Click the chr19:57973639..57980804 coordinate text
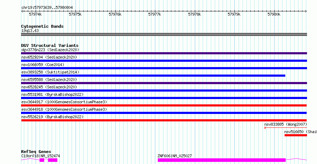Viewport: 317px width, 164px height. pos(47,8)
